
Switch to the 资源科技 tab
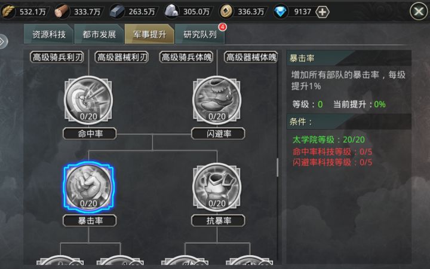click(49, 34)
